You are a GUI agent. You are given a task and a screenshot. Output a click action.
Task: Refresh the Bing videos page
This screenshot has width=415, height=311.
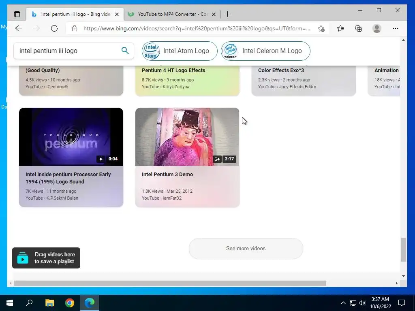pos(54,28)
